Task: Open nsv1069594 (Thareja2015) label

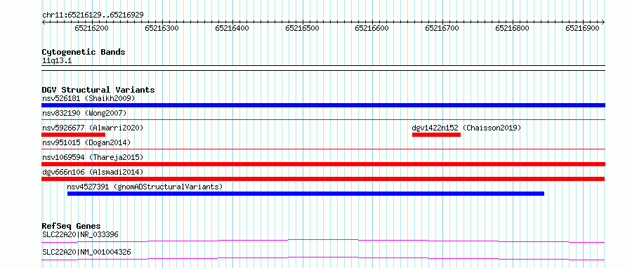Action: tap(93, 157)
